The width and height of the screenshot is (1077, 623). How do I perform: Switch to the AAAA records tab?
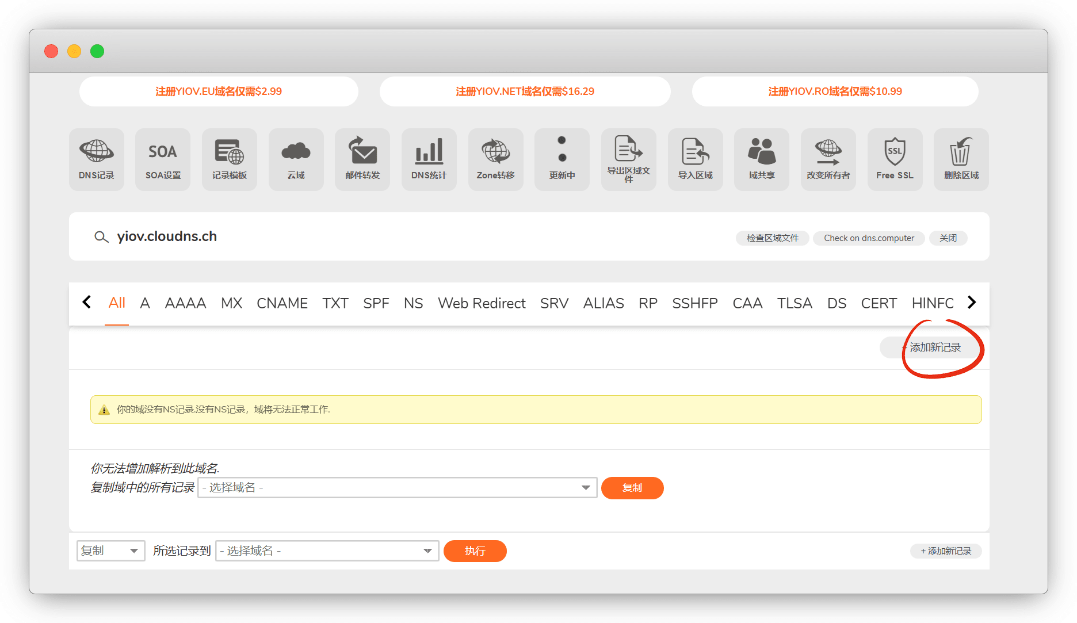185,303
